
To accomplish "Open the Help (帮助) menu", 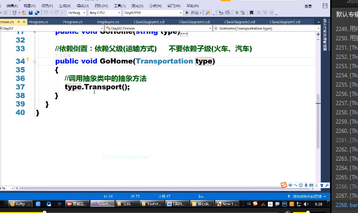I will [193, 6].
